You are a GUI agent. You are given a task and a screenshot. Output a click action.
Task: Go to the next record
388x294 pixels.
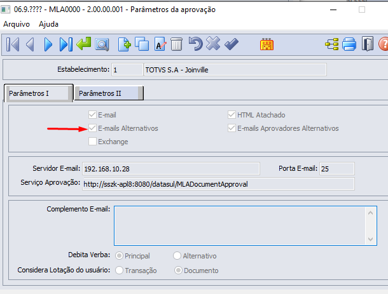click(48, 44)
